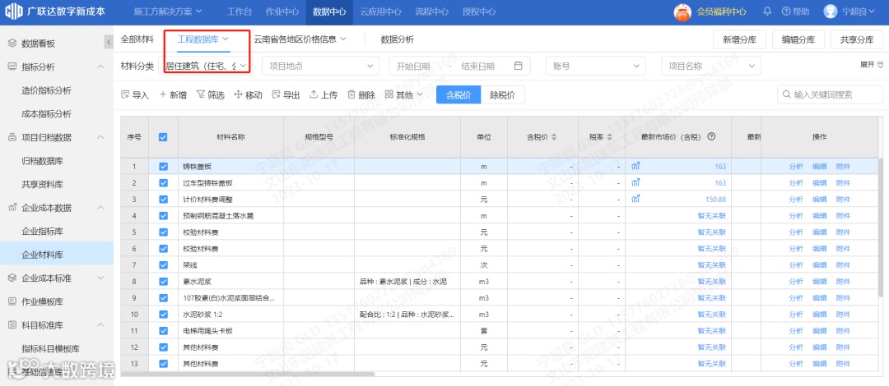Click the calendar icon in date range
The width and height of the screenshot is (889, 386).
[x=518, y=66]
